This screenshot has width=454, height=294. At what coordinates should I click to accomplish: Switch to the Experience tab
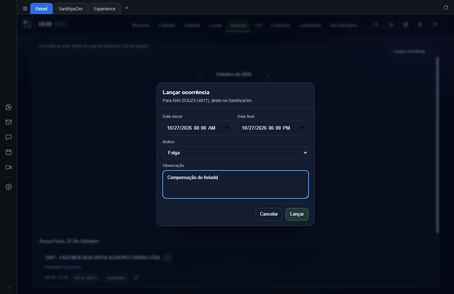point(105,9)
